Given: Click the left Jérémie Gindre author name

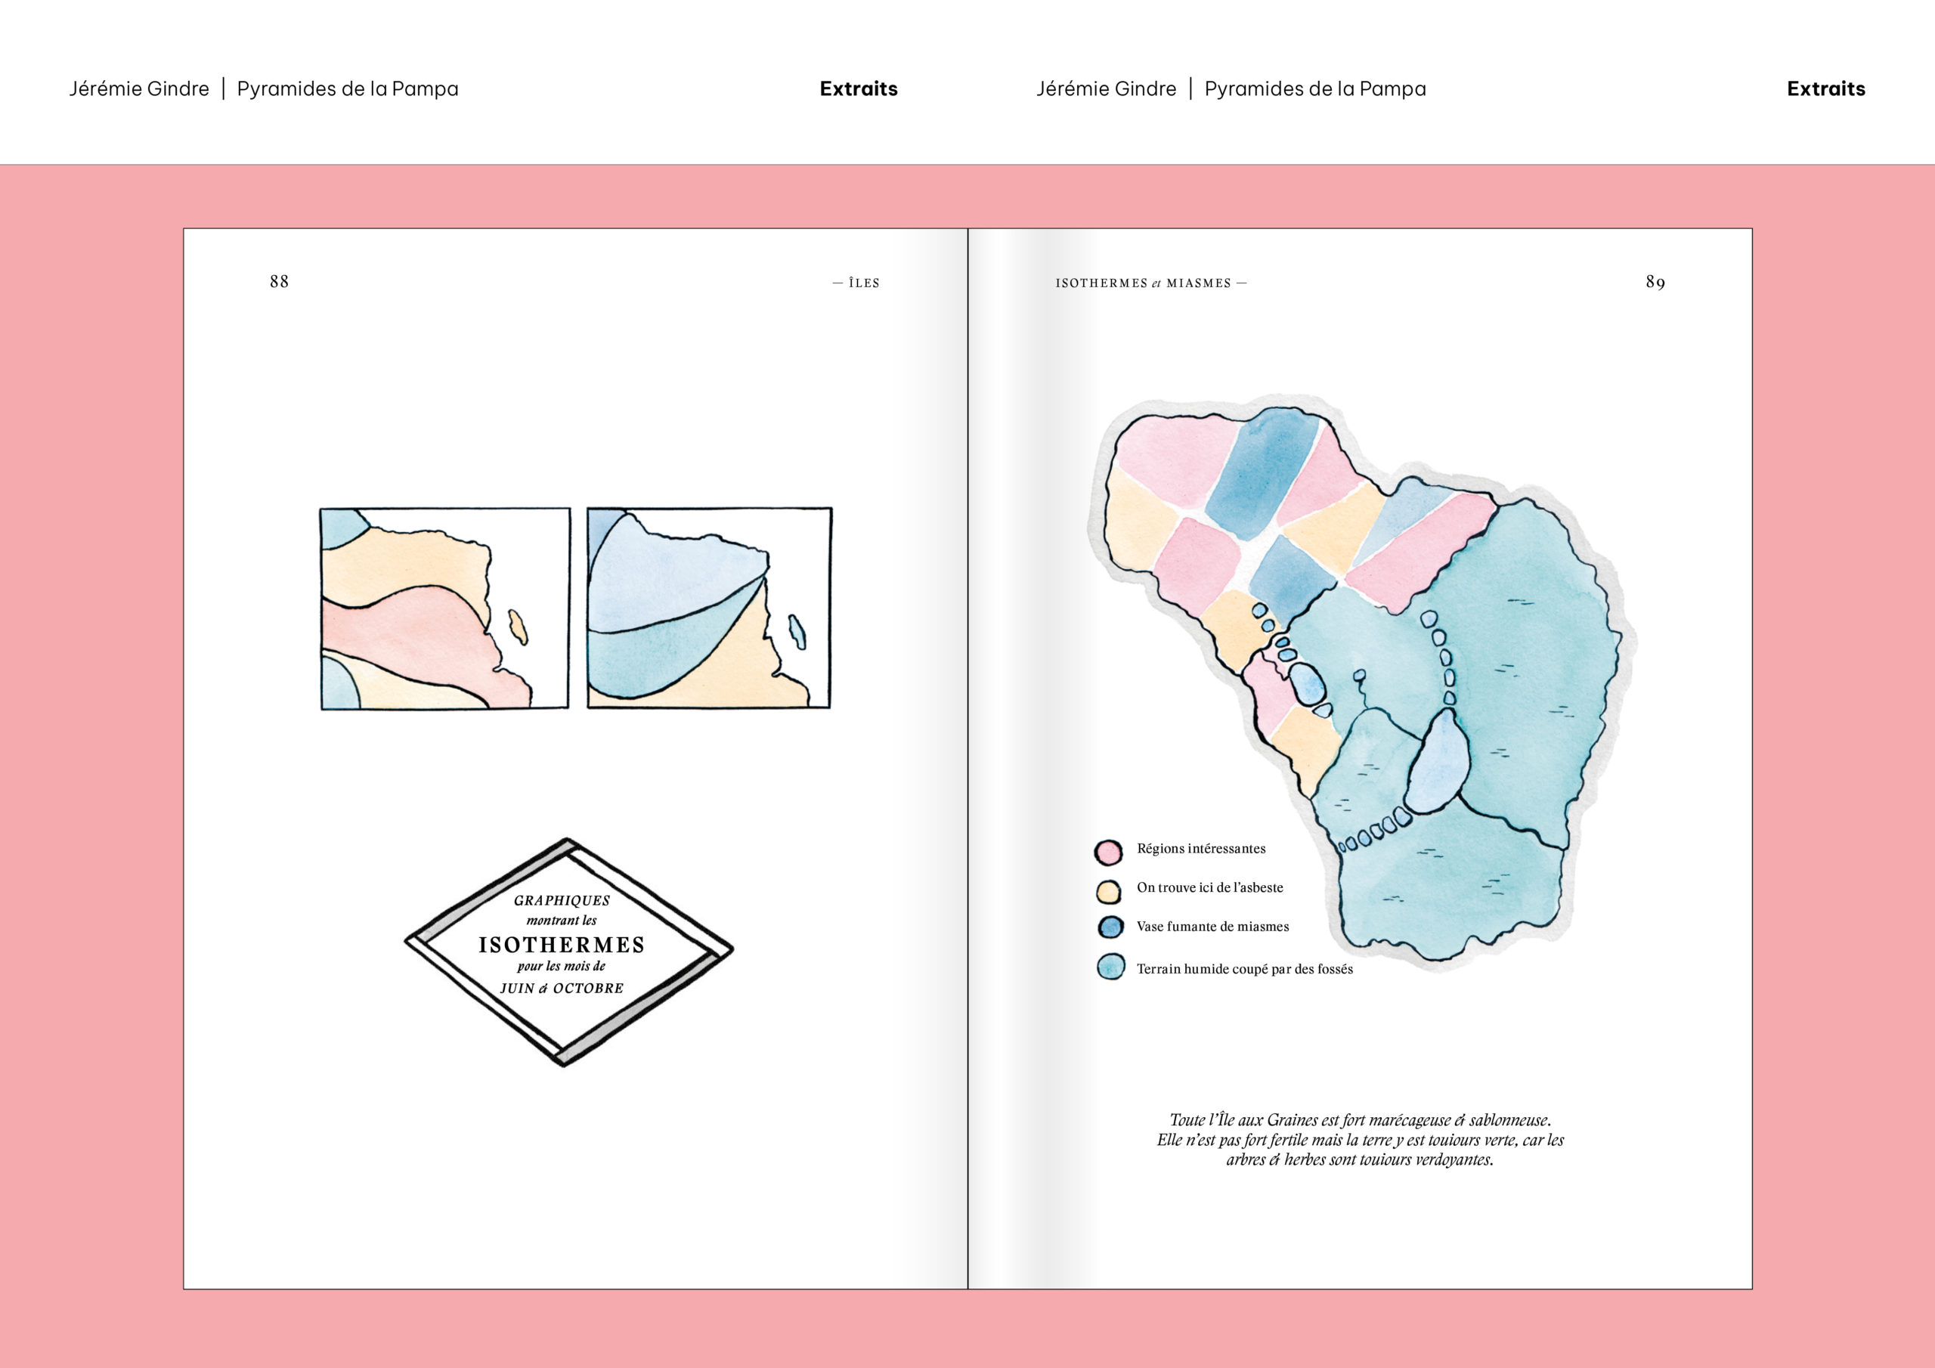Looking at the screenshot, I should (139, 88).
